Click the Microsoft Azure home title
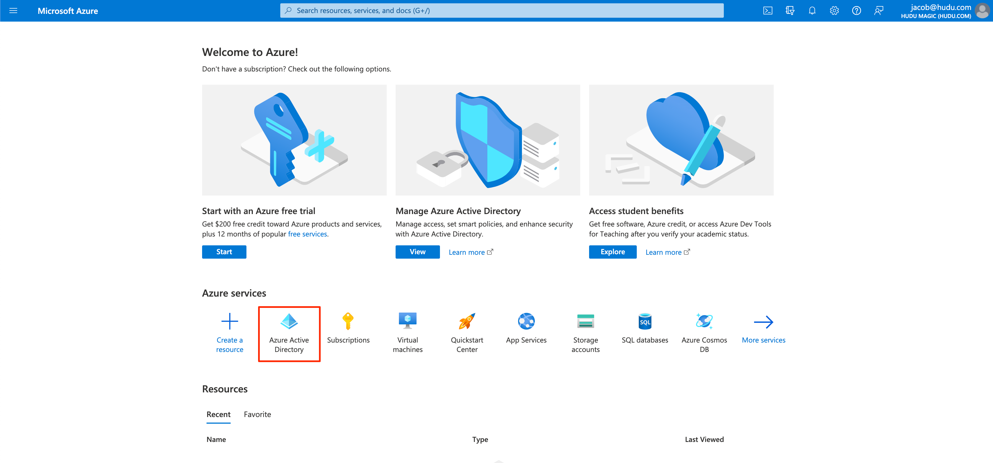The height and width of the screenshot is (463, 993). (67, 11)
